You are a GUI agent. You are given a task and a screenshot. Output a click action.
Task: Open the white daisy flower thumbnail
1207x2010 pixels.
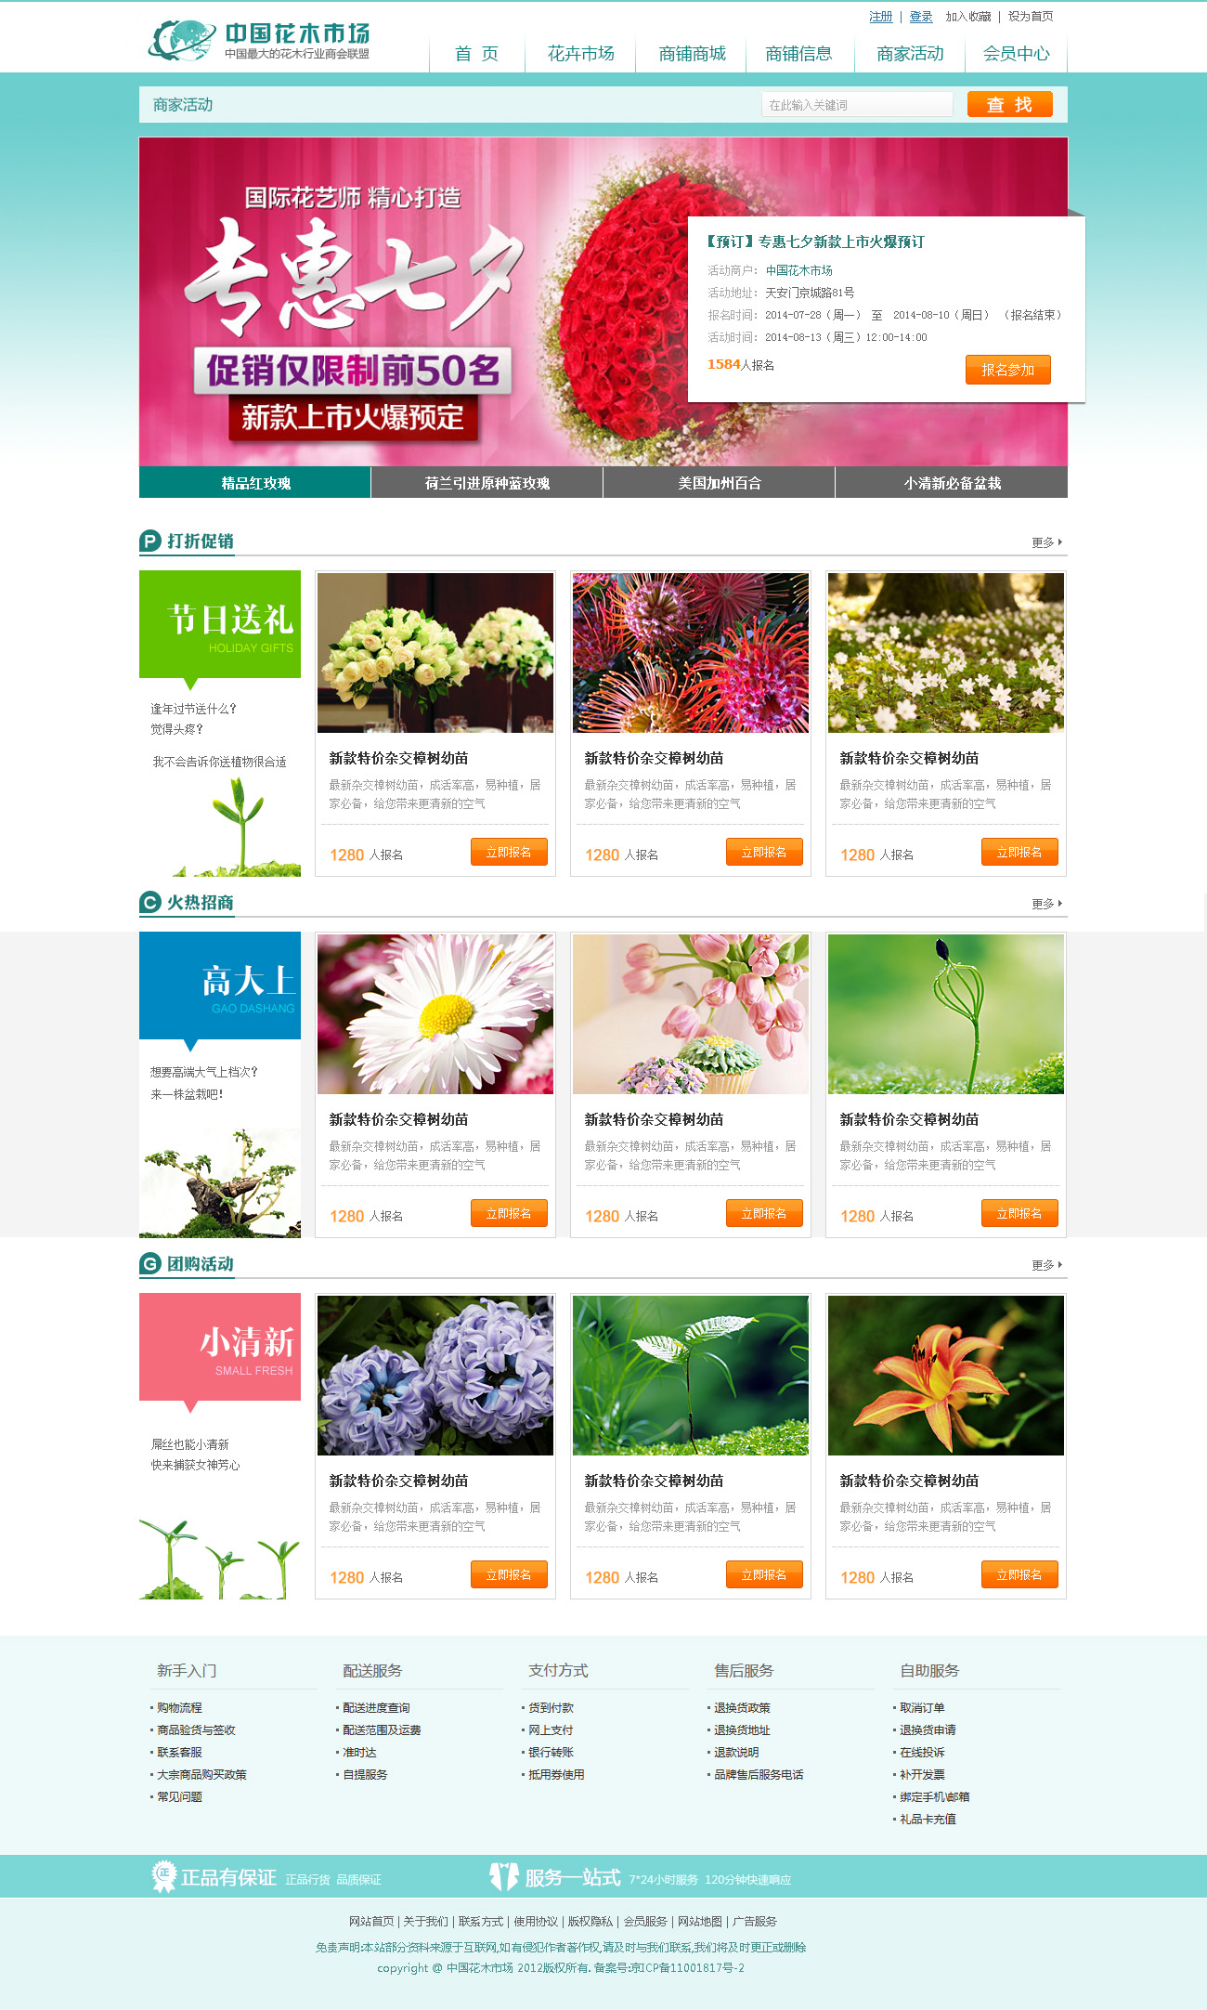click(435, 1014)
